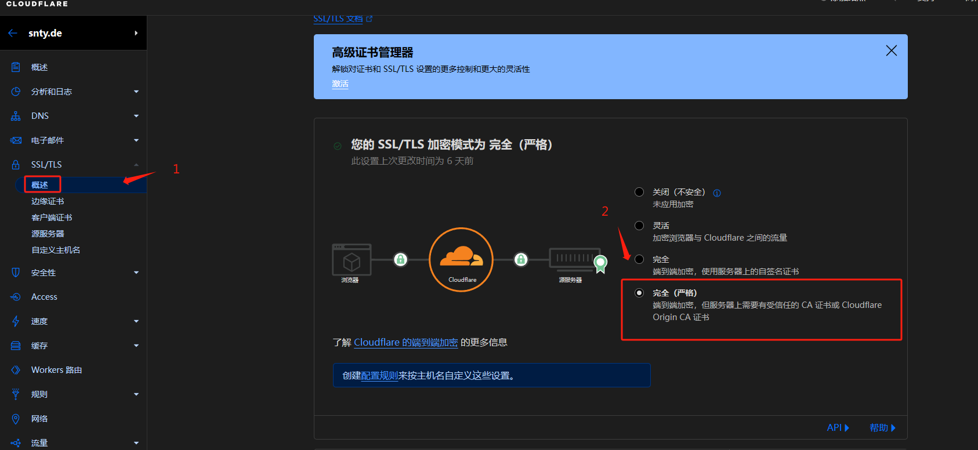Expand the 缓存 menu arrow
This screenshot has width=978, height=450.
click(x=136, y=346)
